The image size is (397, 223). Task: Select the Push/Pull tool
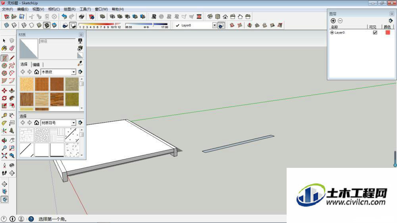(x=12, y=90)
